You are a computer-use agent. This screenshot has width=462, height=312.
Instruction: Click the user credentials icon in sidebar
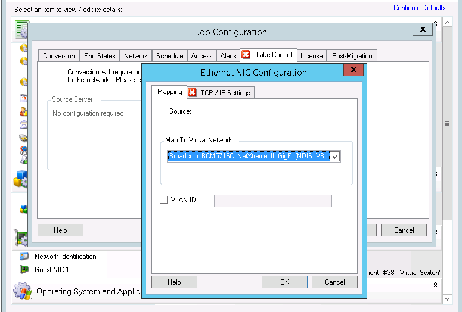click(24, 112)
